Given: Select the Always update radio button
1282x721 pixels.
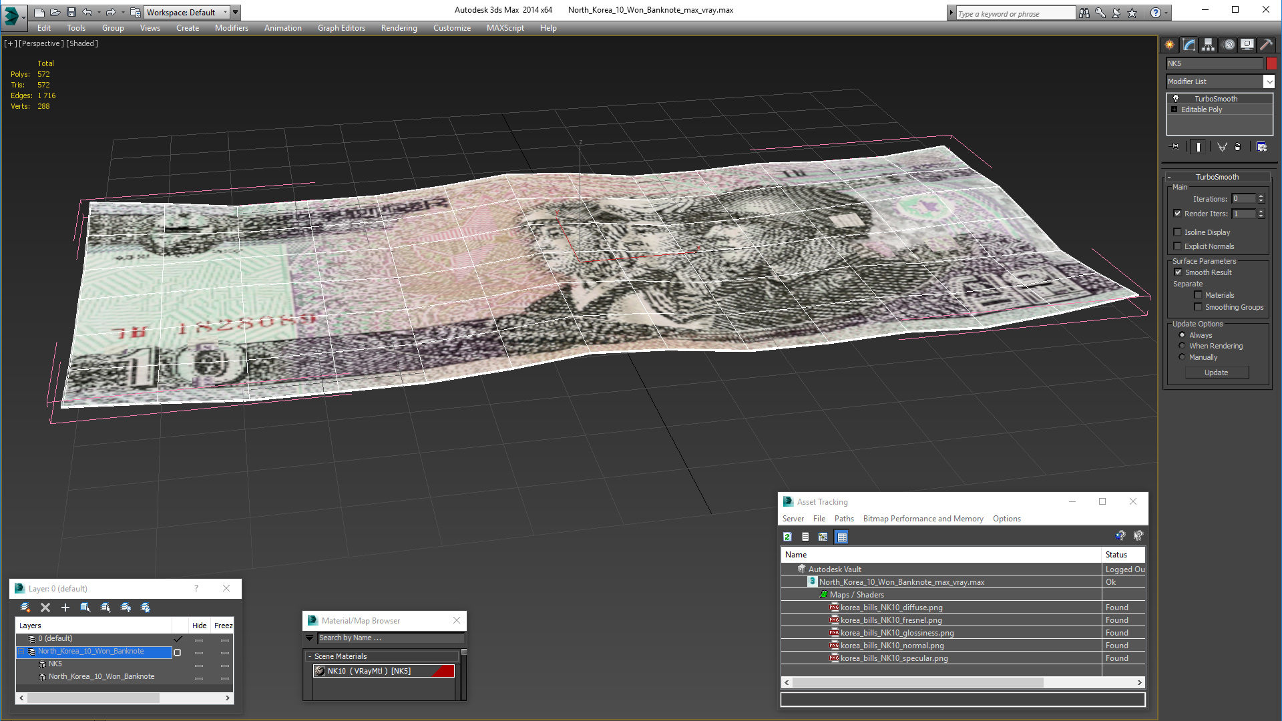Looking at the screenshot, I should [1182, 335].
